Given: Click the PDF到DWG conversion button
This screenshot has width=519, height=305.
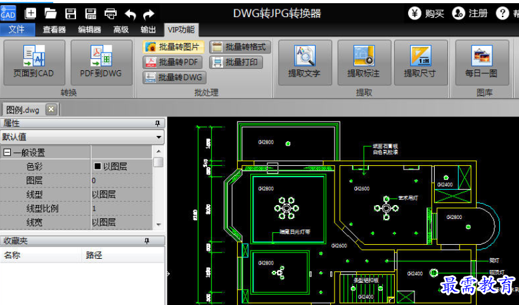Looking at the screenshot, I should pyautogui.click(x=101, y=63).
